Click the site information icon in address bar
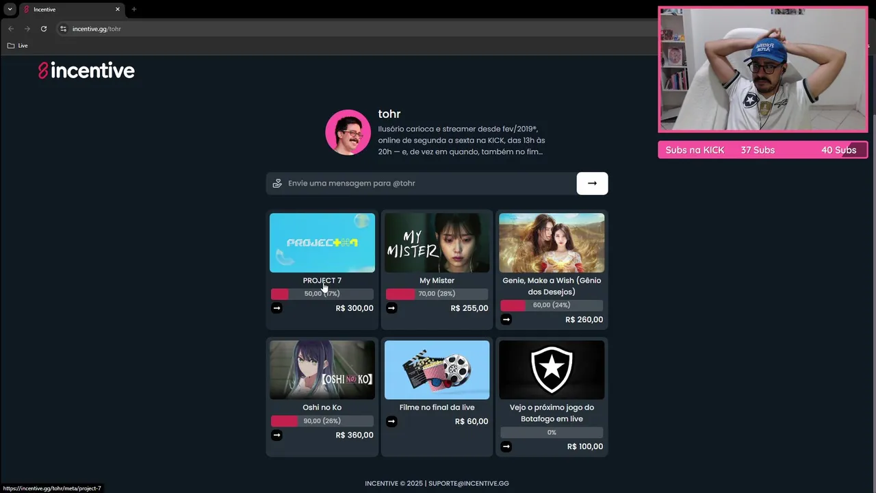 63,29
